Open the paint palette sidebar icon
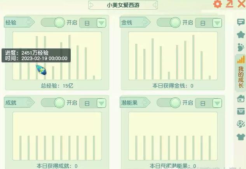 click(241, 124)
